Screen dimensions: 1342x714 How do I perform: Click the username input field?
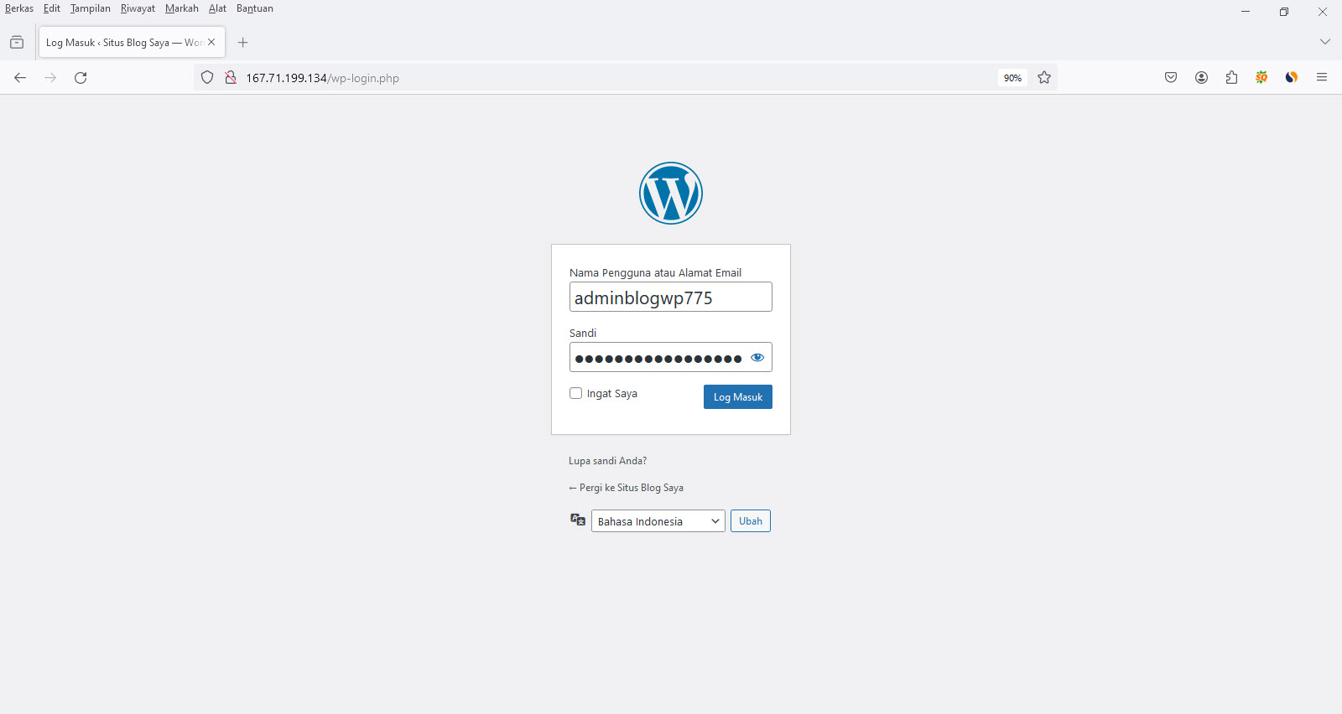[670, 297]
